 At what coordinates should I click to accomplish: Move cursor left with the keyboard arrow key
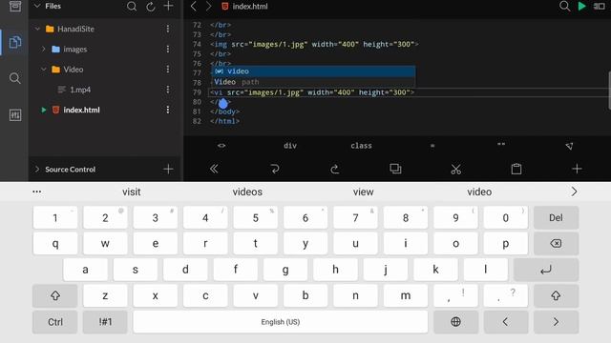point(506,322)
